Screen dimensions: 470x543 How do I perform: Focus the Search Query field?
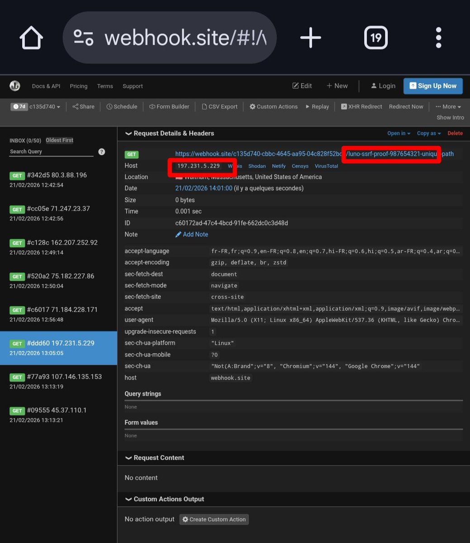point(51,152)
